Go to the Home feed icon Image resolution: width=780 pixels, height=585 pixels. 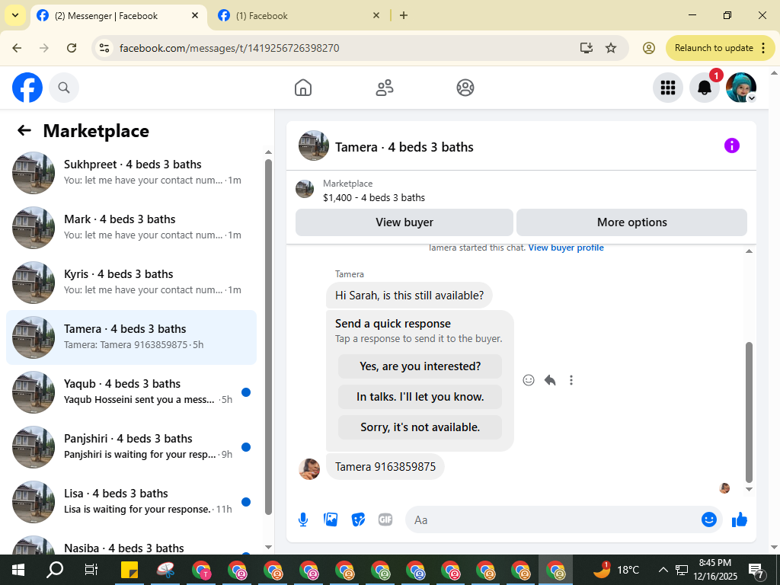[303, 88]
